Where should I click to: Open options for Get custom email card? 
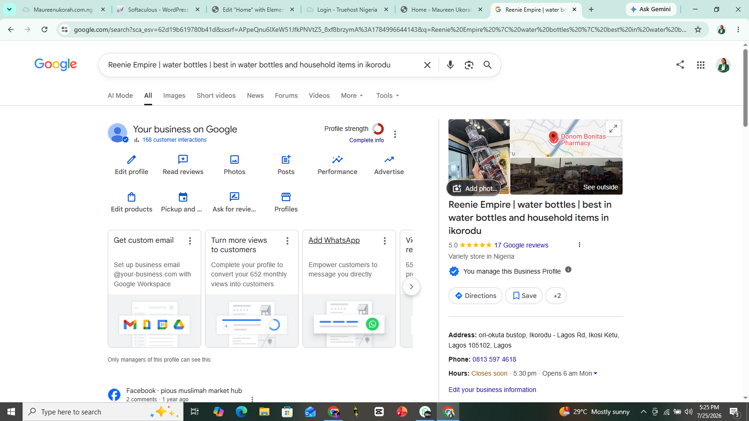190,241
